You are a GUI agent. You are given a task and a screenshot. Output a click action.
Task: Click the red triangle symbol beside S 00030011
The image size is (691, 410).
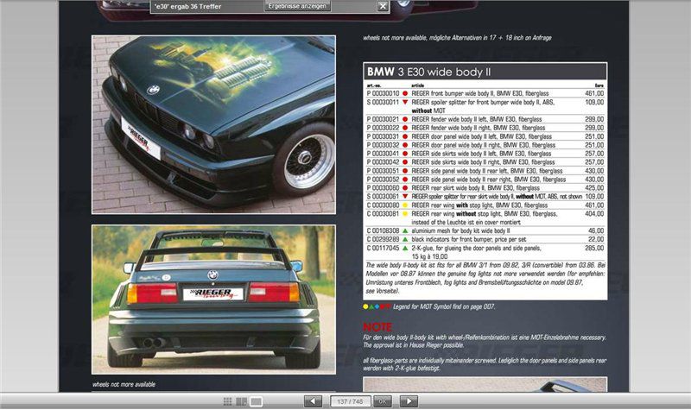click(x=405, y=102)
